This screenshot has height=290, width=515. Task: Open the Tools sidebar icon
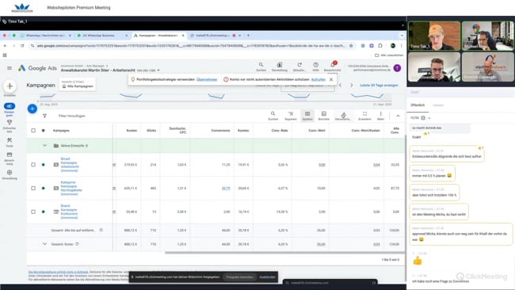(10, 140)
